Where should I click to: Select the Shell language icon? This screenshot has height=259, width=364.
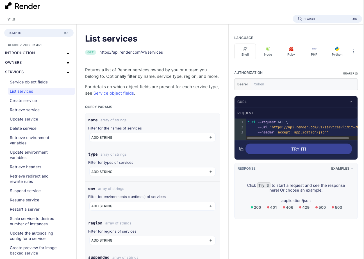245,51
